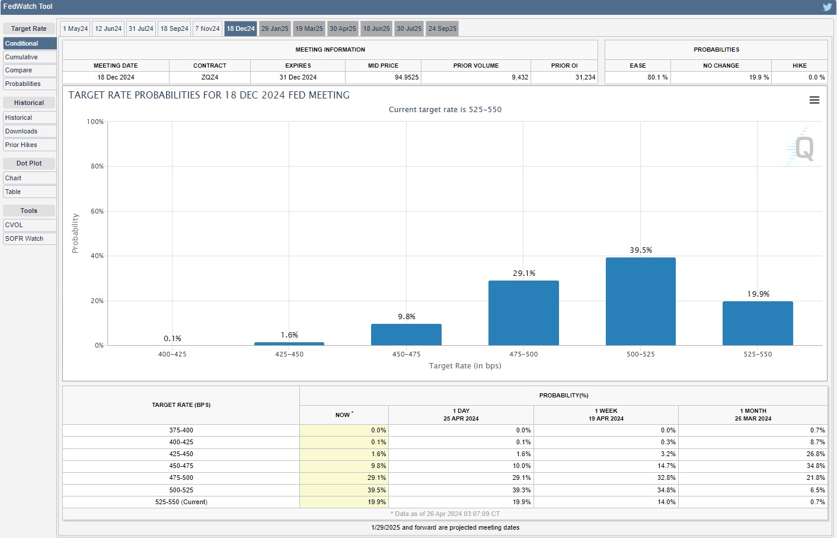The width and height of the screenshot is (837, 538).
Task: Click the 500-525 bar in chart
Action: coord(640,301)
